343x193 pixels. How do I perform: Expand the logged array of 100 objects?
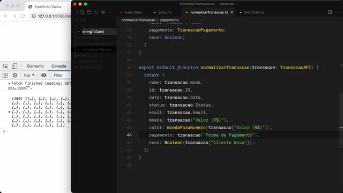(10, 112)
